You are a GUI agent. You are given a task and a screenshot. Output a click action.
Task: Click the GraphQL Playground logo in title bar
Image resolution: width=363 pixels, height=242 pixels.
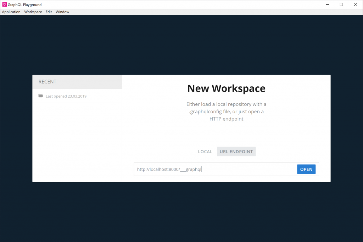(4, 5)
